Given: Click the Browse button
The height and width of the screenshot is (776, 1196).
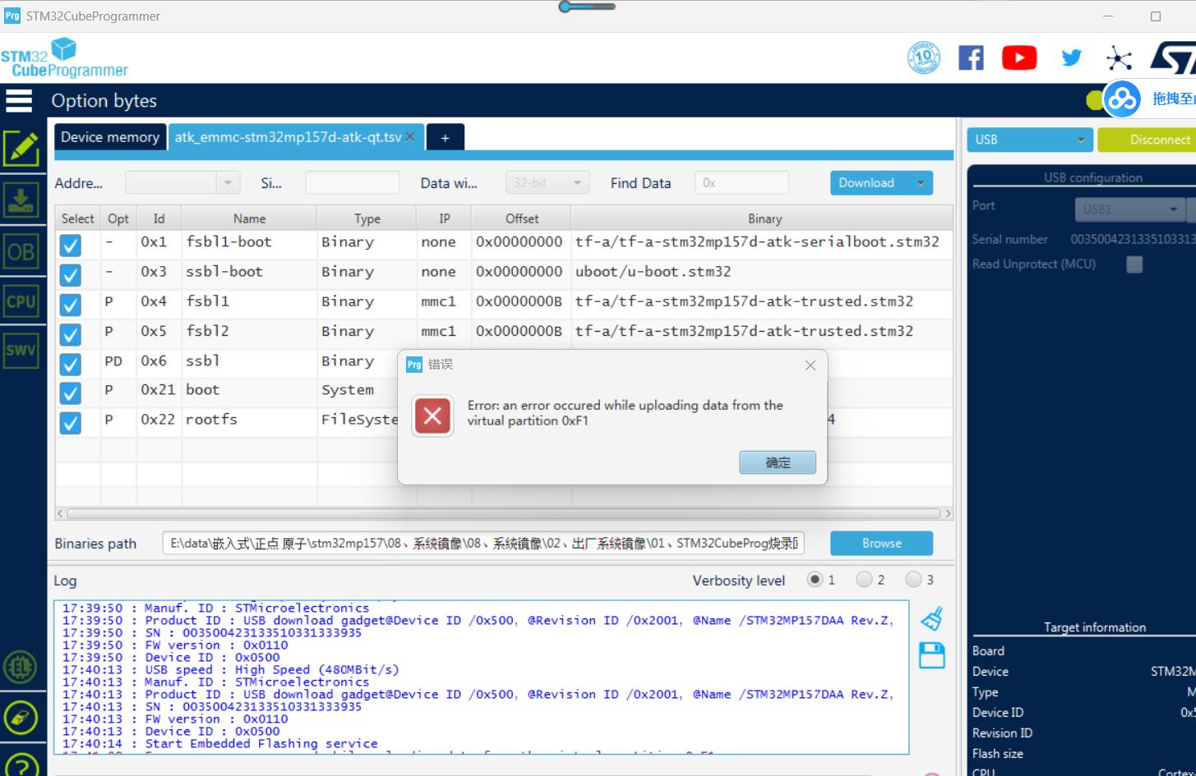Looking at the screenshot, I should (881, 544).
